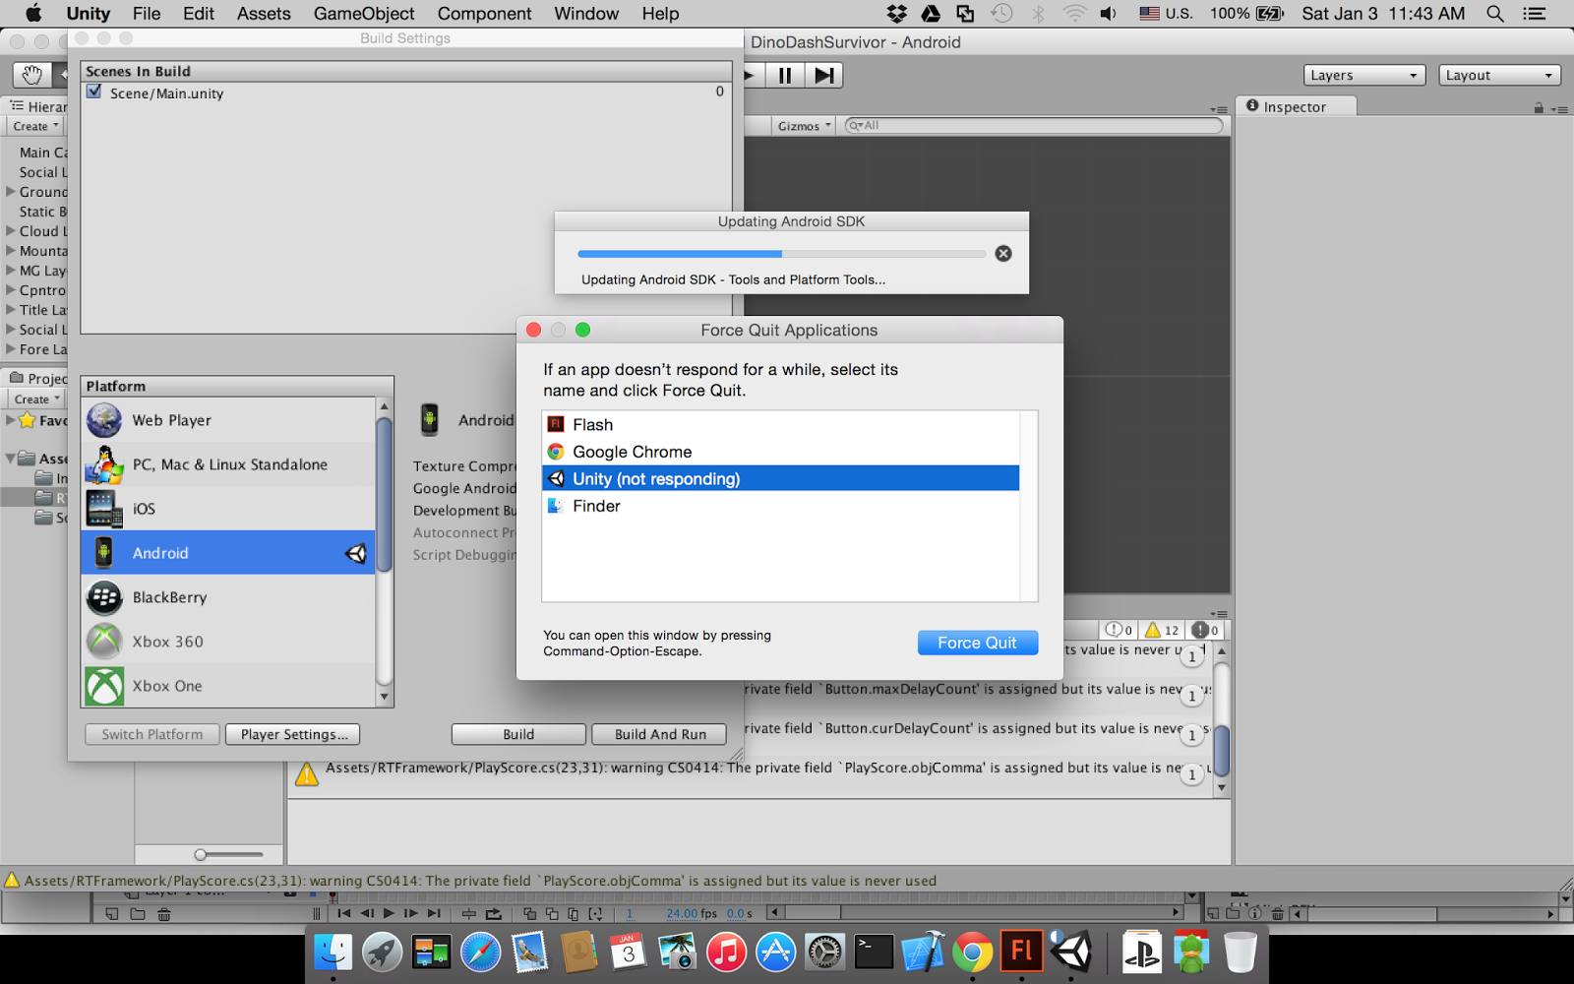Open the Unity application menu
The height and width of the screenshot is (984, 1574).
pyautogui.click(x=88, y=14)
